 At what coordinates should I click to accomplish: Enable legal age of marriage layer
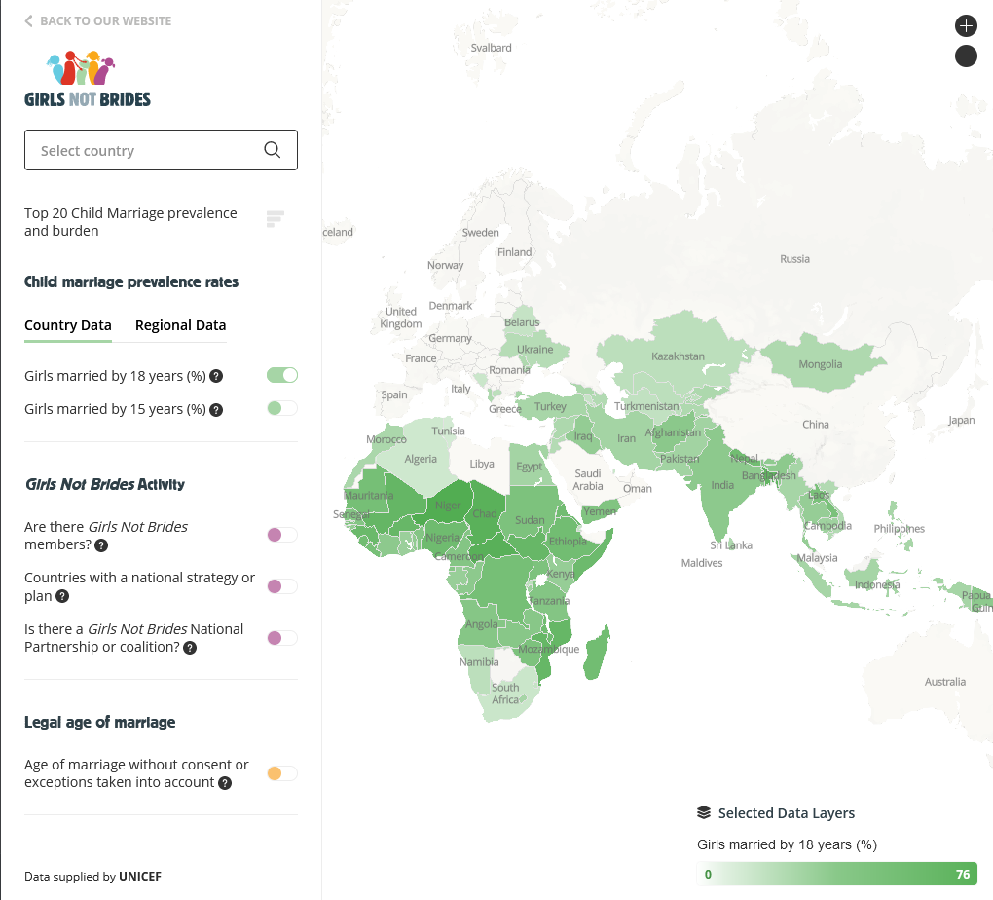tap(281, 773)
